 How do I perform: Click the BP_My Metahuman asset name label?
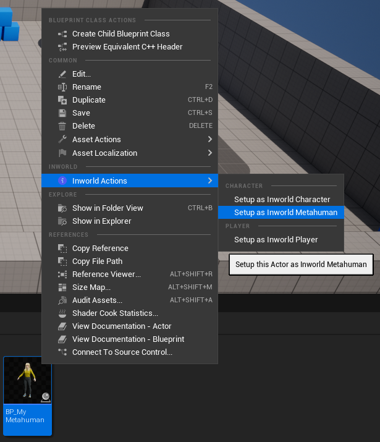pyautogui.click(x=25, y=416)
